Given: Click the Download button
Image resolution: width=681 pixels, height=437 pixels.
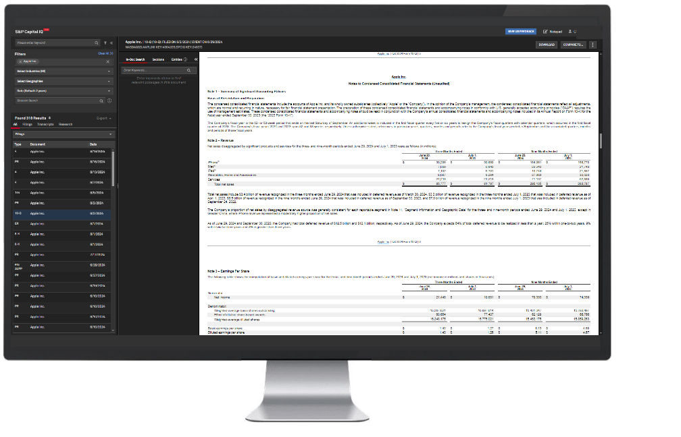Looking at the screenshot, I should click(547, 45).
